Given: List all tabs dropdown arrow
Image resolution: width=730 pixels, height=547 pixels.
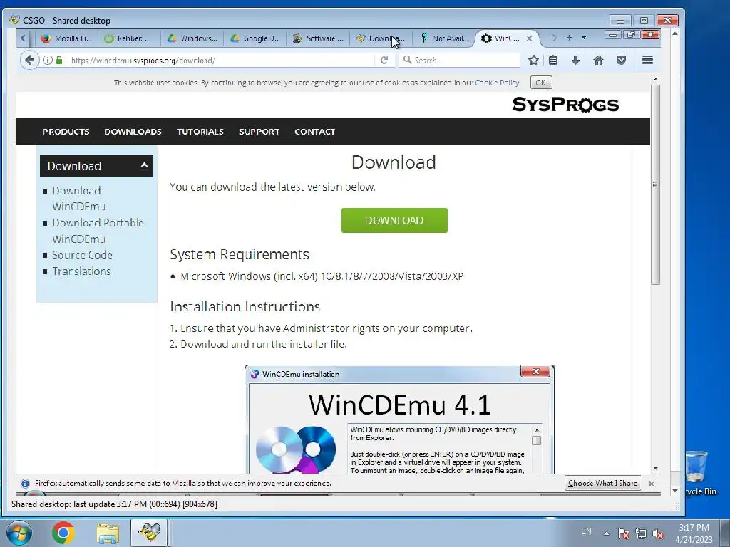Looking at the screenshot, I should pos(583,38).
